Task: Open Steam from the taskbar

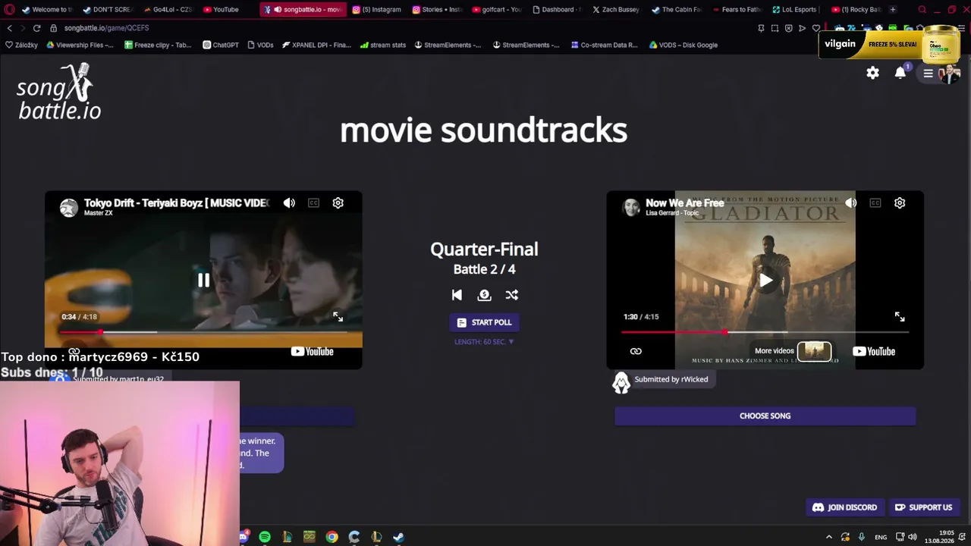Action: 398,537
